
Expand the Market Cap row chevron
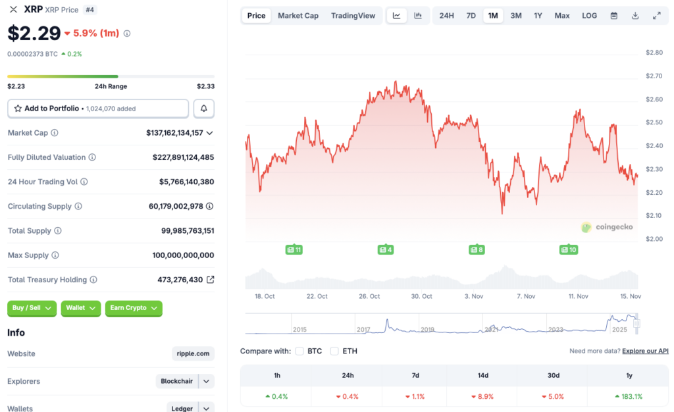[x=209, y=132]
